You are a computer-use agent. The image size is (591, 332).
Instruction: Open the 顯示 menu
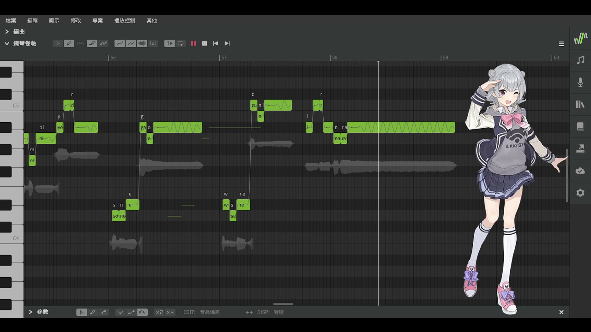pos(54,21)
